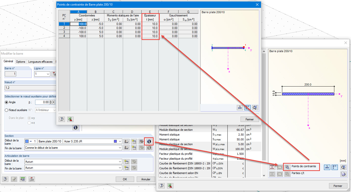The image size is (351, 192).
Task: Click column A header in stress points table
Action: pos(78,12)
